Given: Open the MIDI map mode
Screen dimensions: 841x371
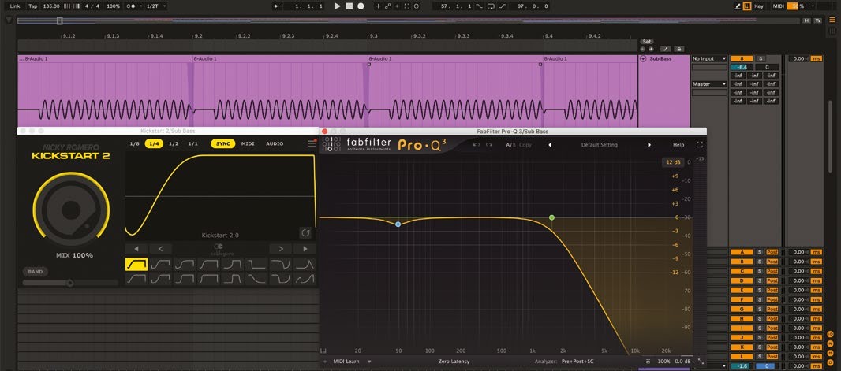Looking at the screenshot, I should point(779,6).
